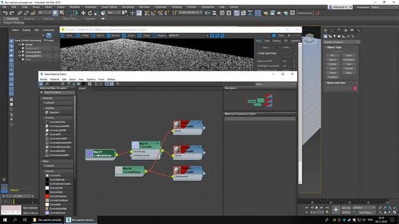Activate the Select and Scale tool
The height and width of the screenshot is (224, 399).
tap(97, 13)
